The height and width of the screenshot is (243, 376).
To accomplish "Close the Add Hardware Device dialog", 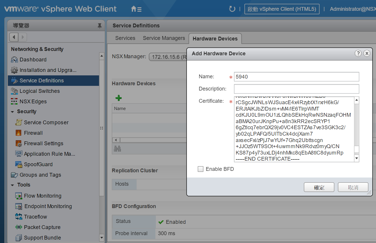I will tap(367, 53).
